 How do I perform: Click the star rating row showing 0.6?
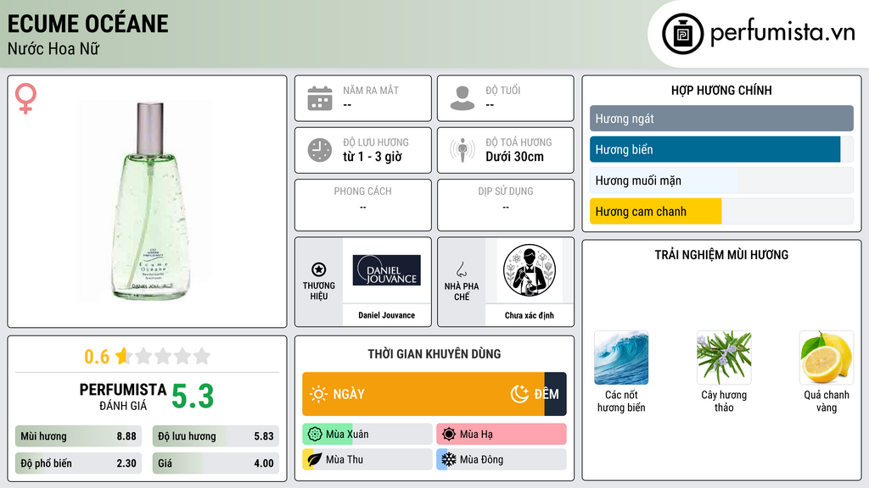147,357
